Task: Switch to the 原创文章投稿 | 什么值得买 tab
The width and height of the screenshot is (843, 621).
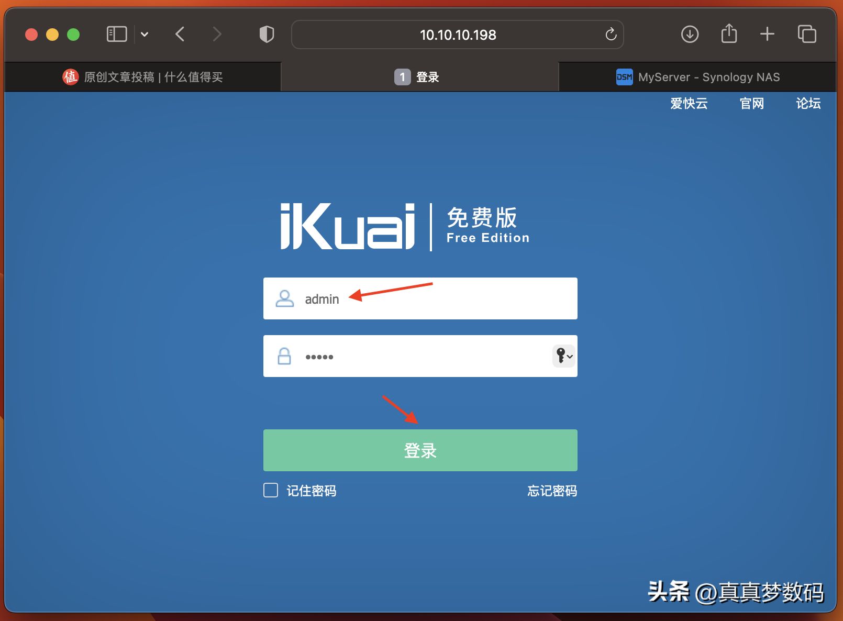Action: (142, 77)
